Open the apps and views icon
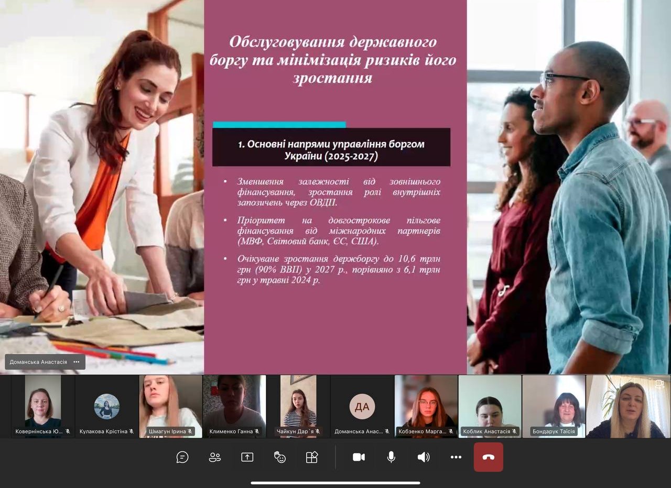Image resolution: width=671 pixels, height=488 pixels. click(312, 457)
